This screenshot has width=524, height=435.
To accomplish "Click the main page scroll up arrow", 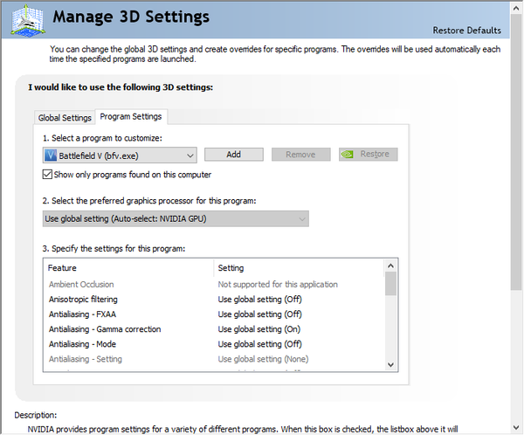I will pos(517,9).
